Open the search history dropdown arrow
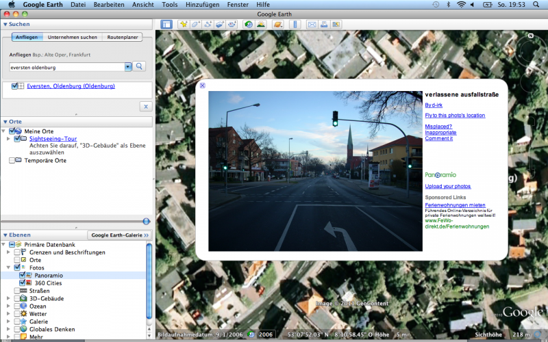Screen dimensions: 548x342 tap(128, 66)
